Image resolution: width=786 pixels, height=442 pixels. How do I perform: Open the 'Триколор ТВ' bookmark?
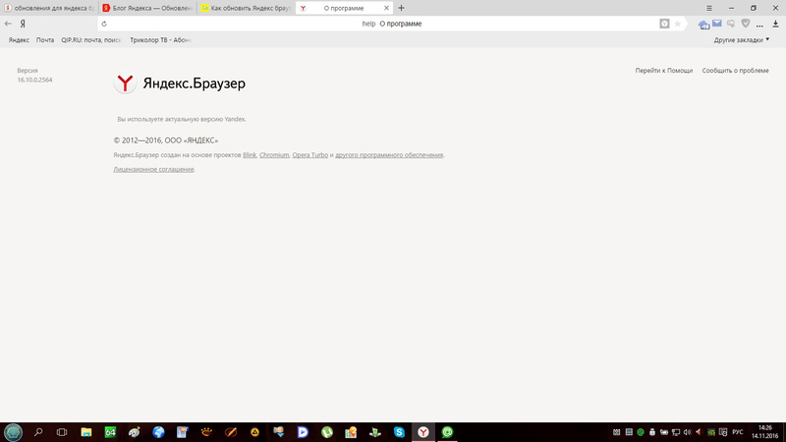[160, 40]
